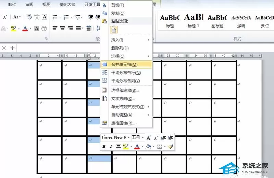The width and height of the screenshot is (274, 178).
Task: Click the character border 'A' icon in ribbon
Action: [45, 17]
